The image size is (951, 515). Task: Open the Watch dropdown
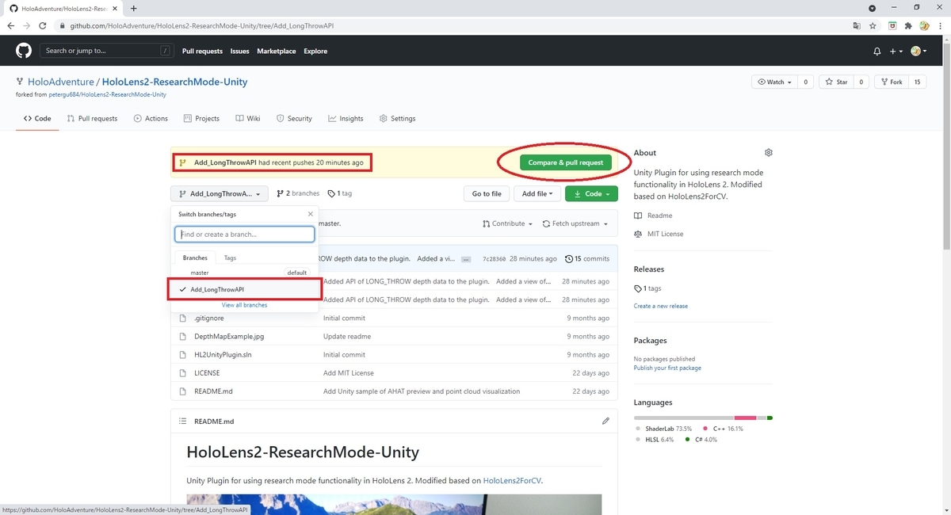tap(775, 82)
